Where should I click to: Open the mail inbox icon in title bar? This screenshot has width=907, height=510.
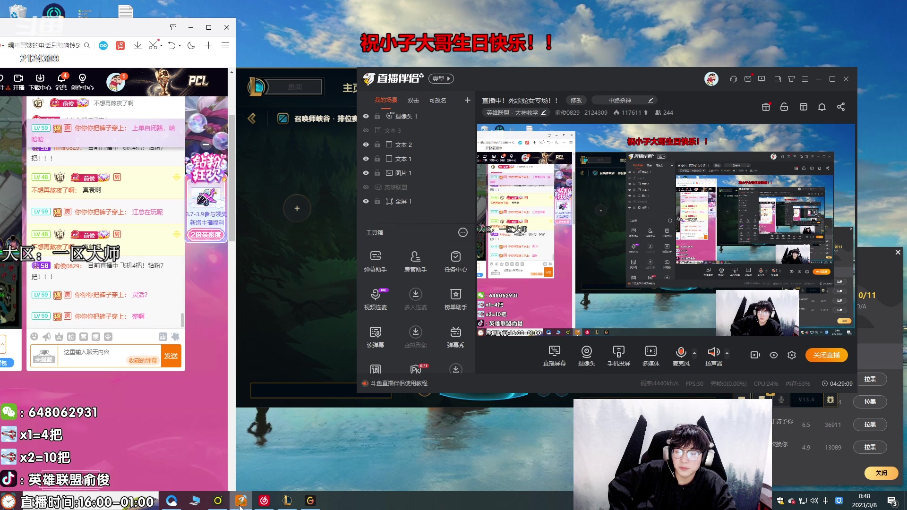tap(748, 79)
